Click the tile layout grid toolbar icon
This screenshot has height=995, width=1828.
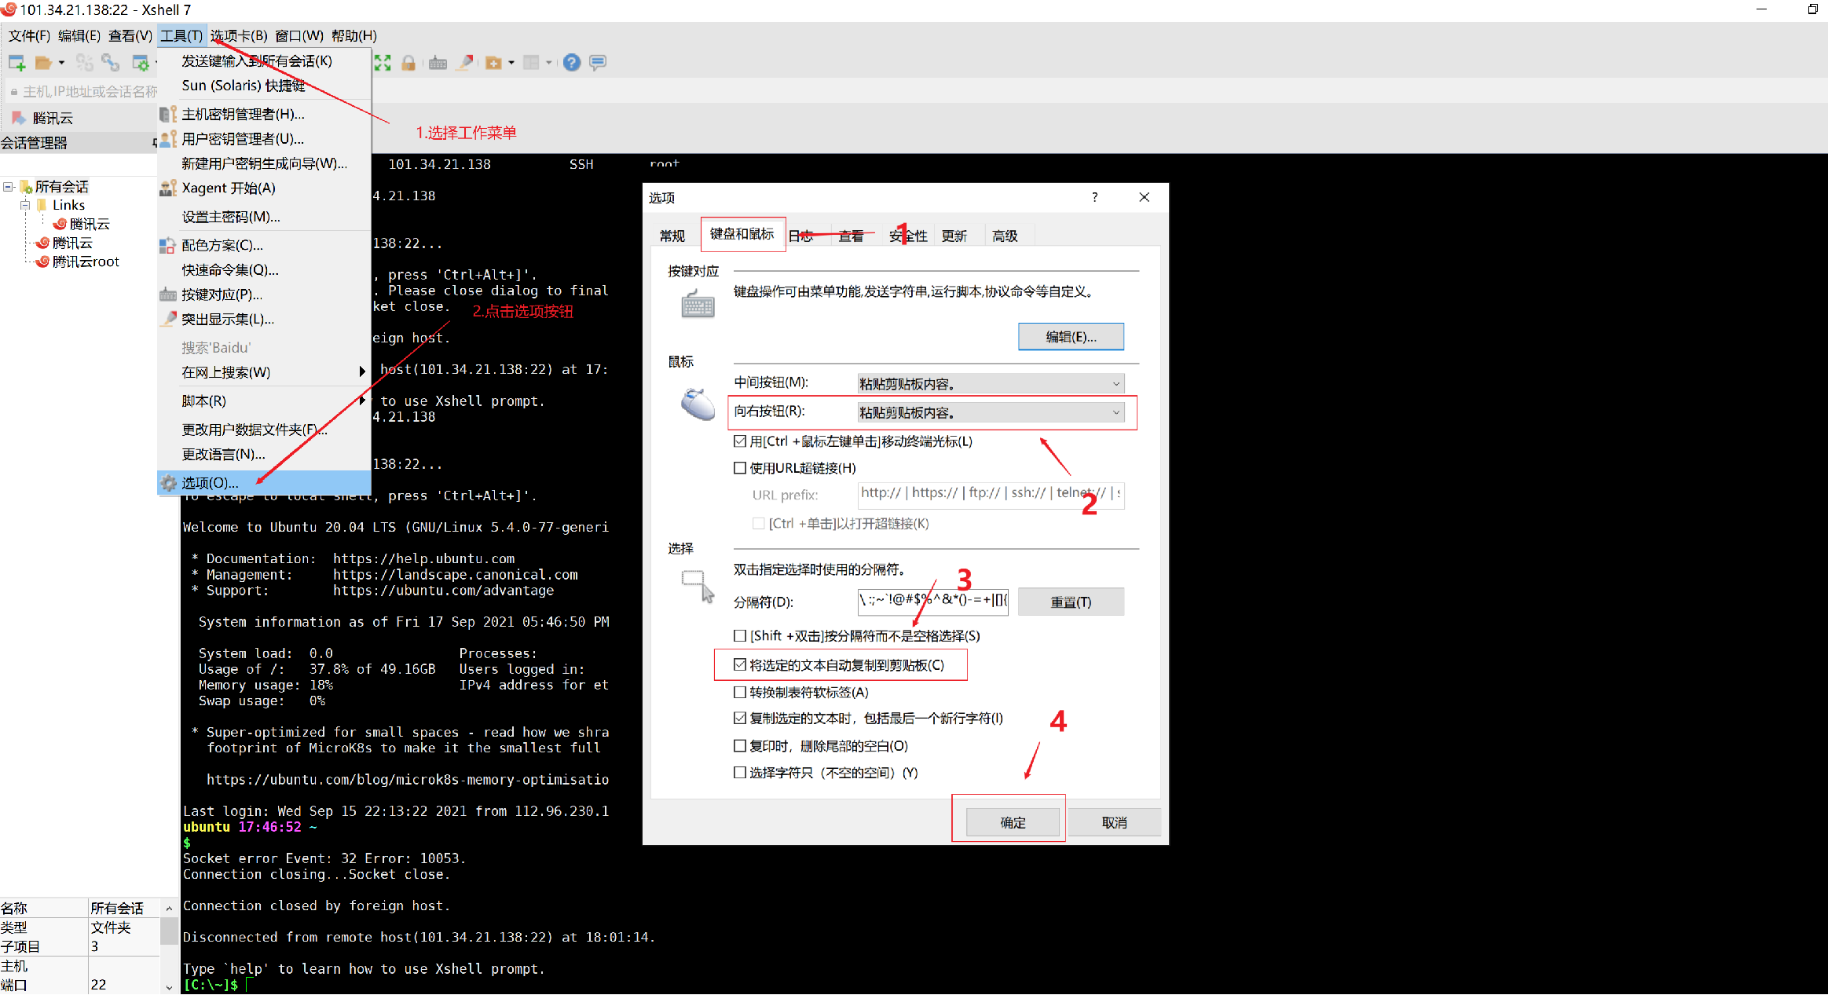point(532,63)
